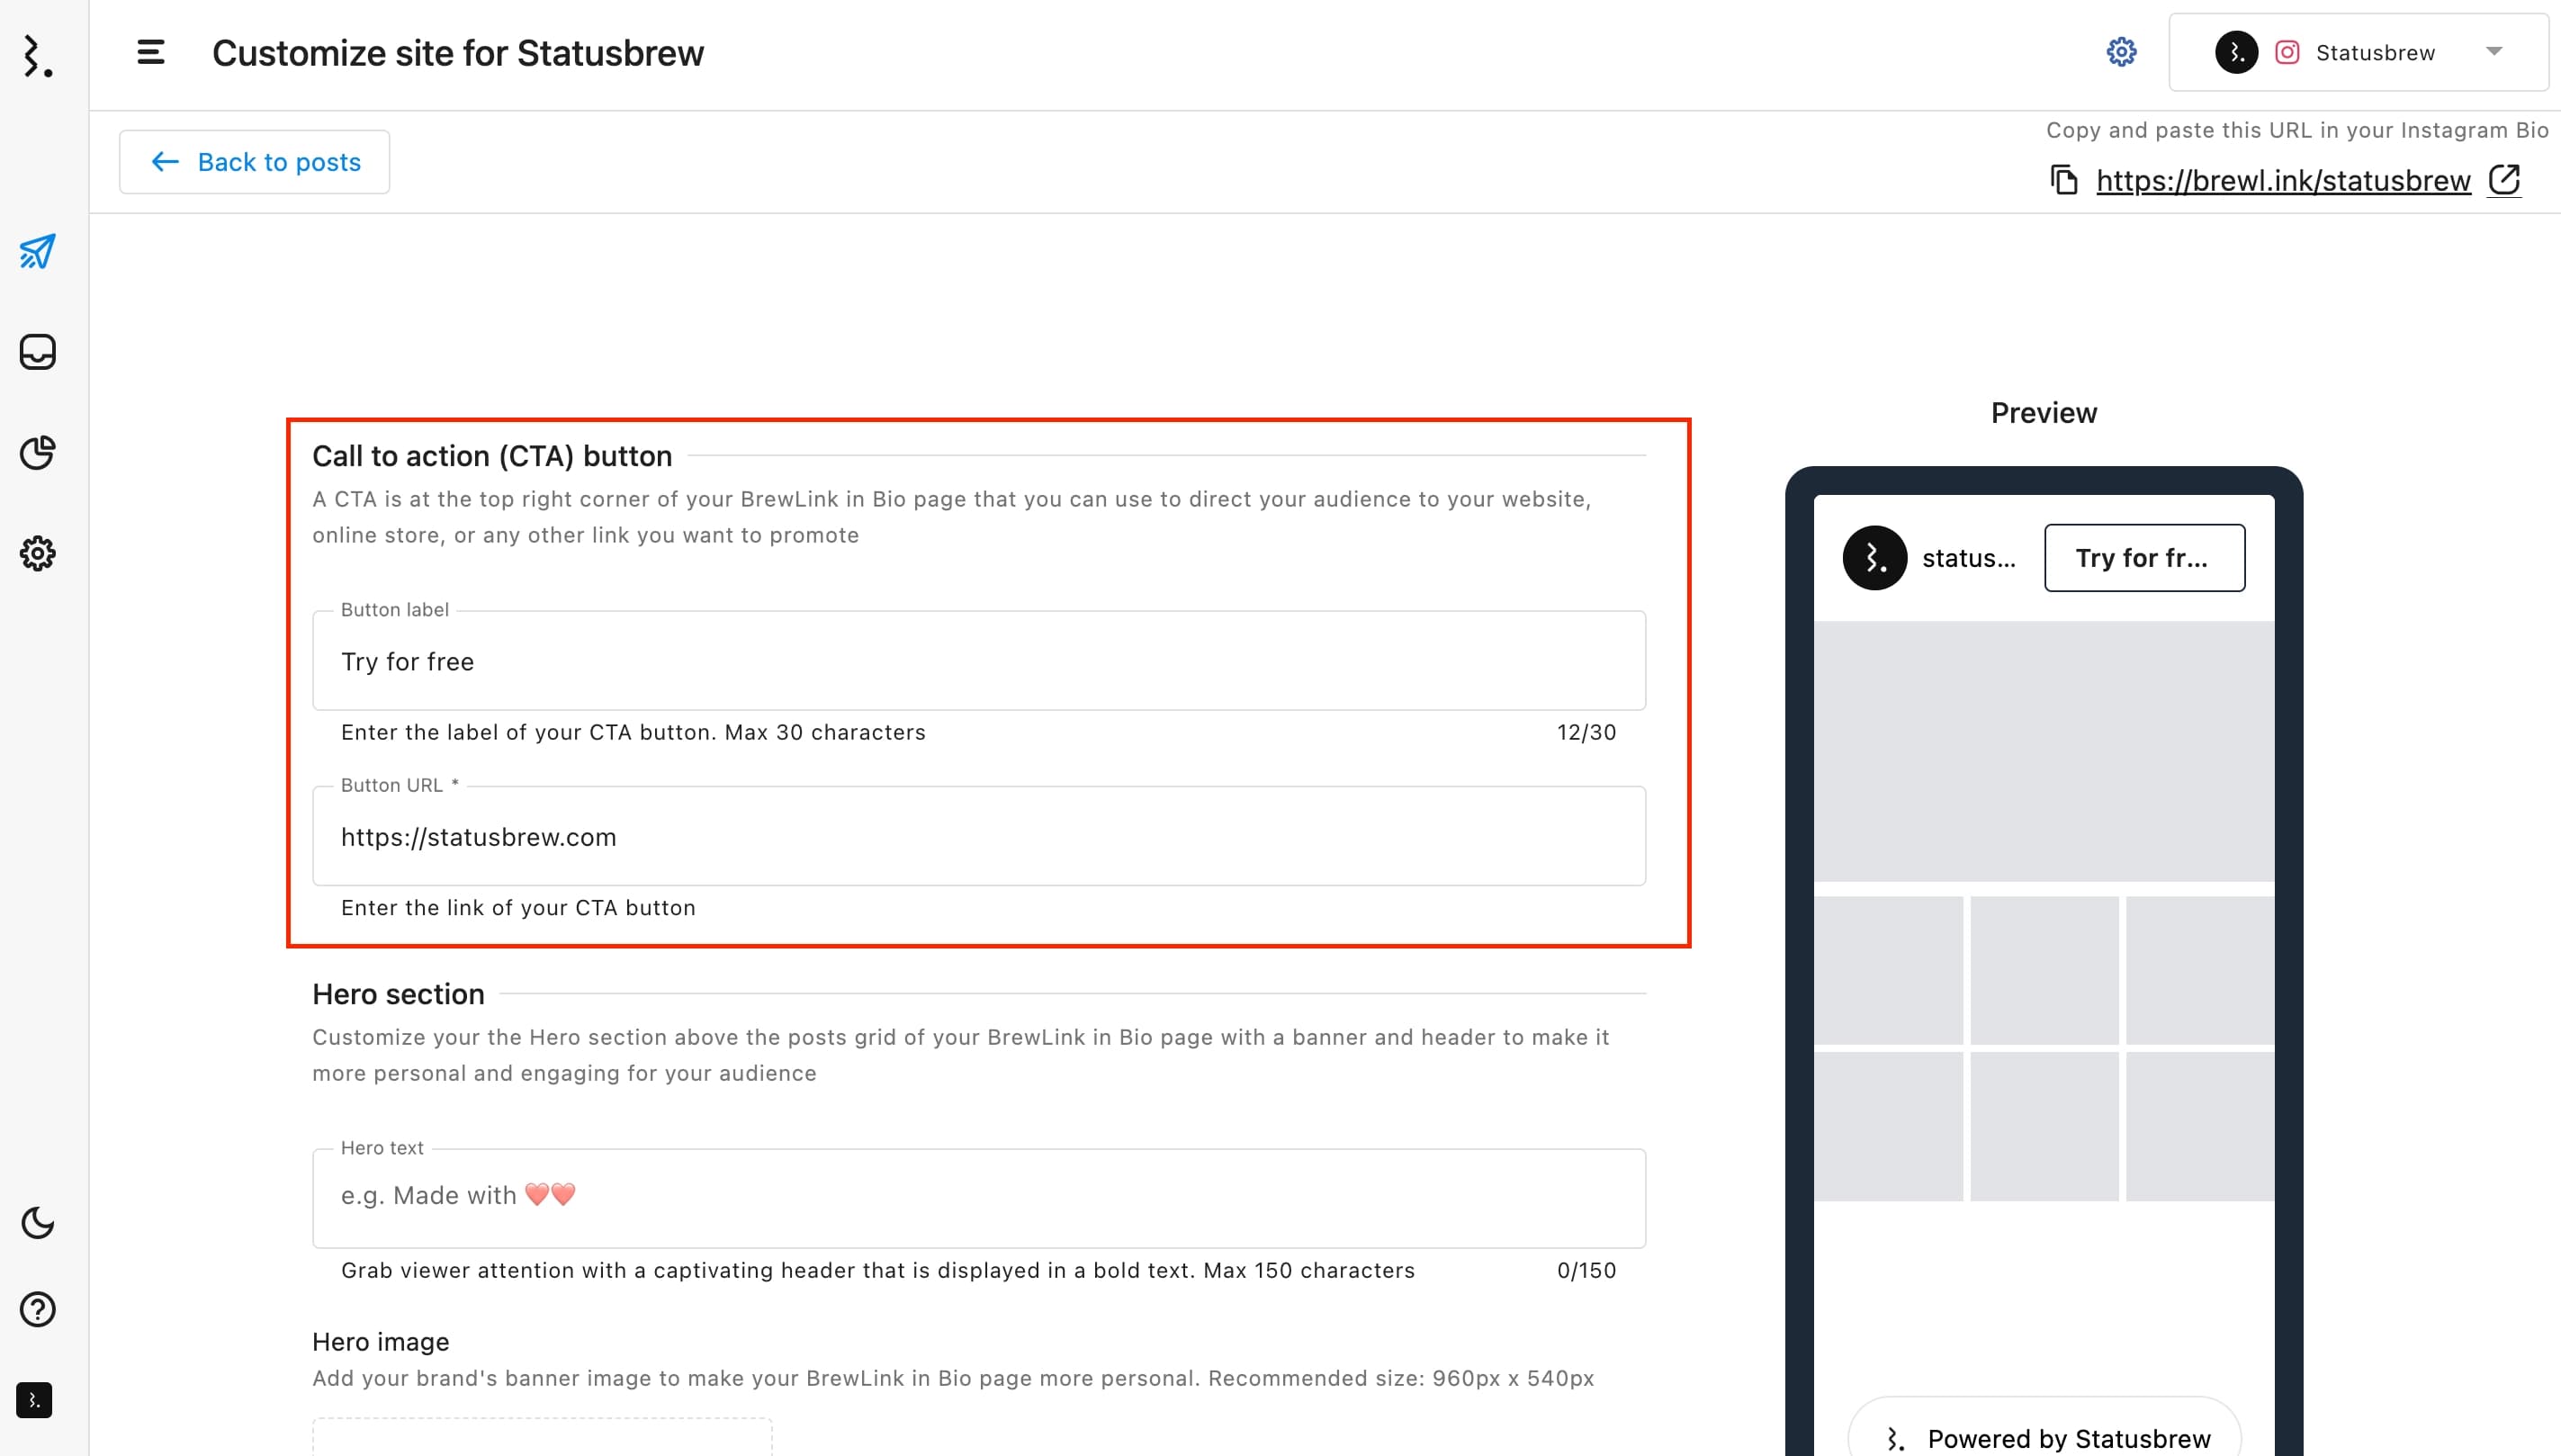
Task: Toggle dark mode moon icon
Action: [39, 1222]
